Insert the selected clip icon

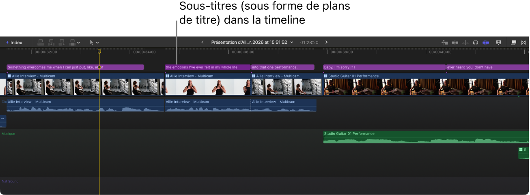click(51, 42)
